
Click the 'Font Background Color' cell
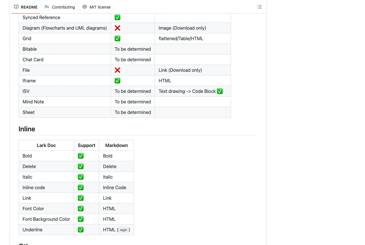pyautogui.click(x=46, y=219)
